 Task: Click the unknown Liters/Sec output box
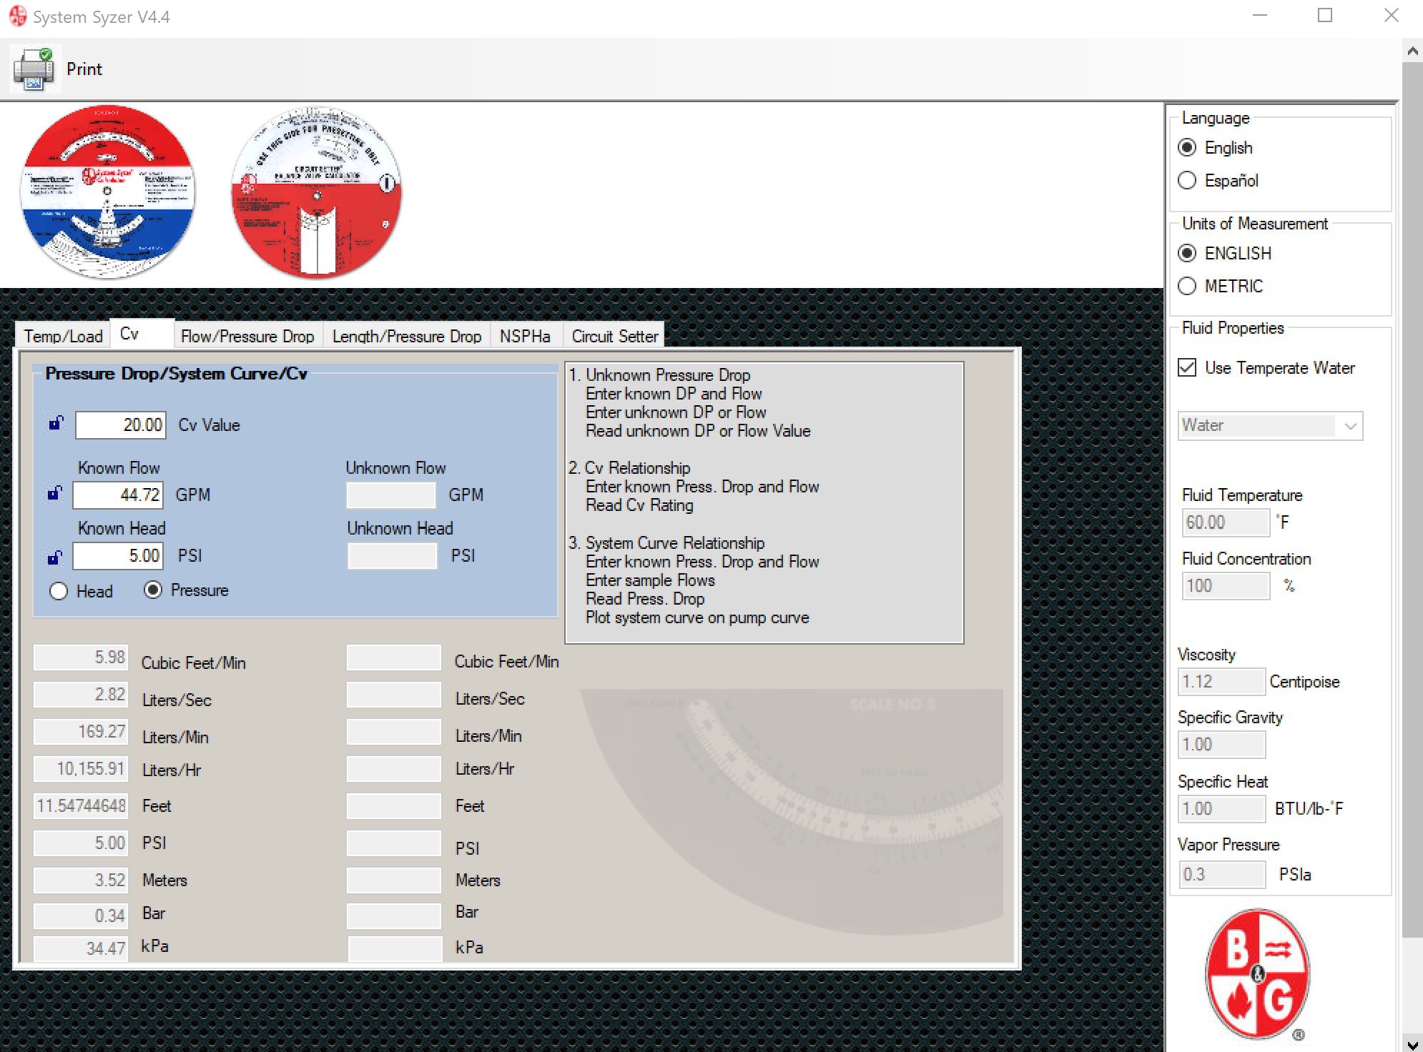tap(394, 695)
